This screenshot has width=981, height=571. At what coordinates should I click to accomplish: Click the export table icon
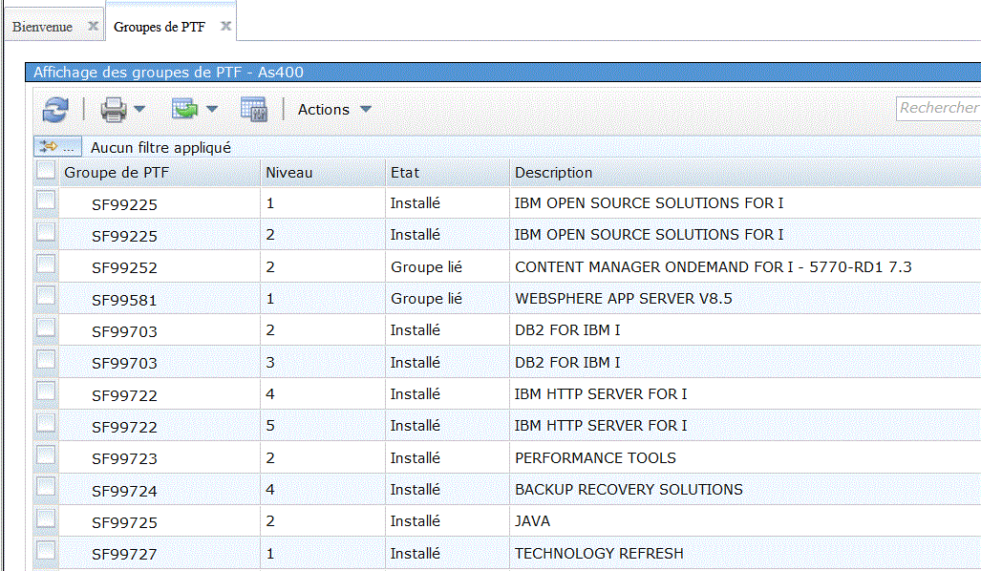184,110
